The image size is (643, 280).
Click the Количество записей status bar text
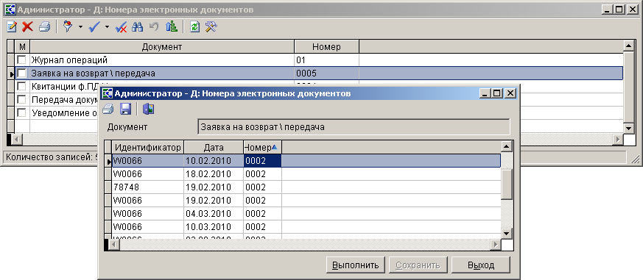coord(51,157)
